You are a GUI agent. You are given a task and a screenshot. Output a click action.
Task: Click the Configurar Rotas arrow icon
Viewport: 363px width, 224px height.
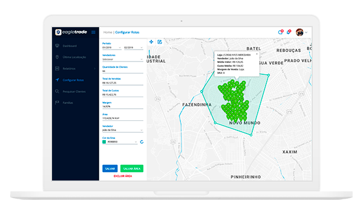point(57,80)
